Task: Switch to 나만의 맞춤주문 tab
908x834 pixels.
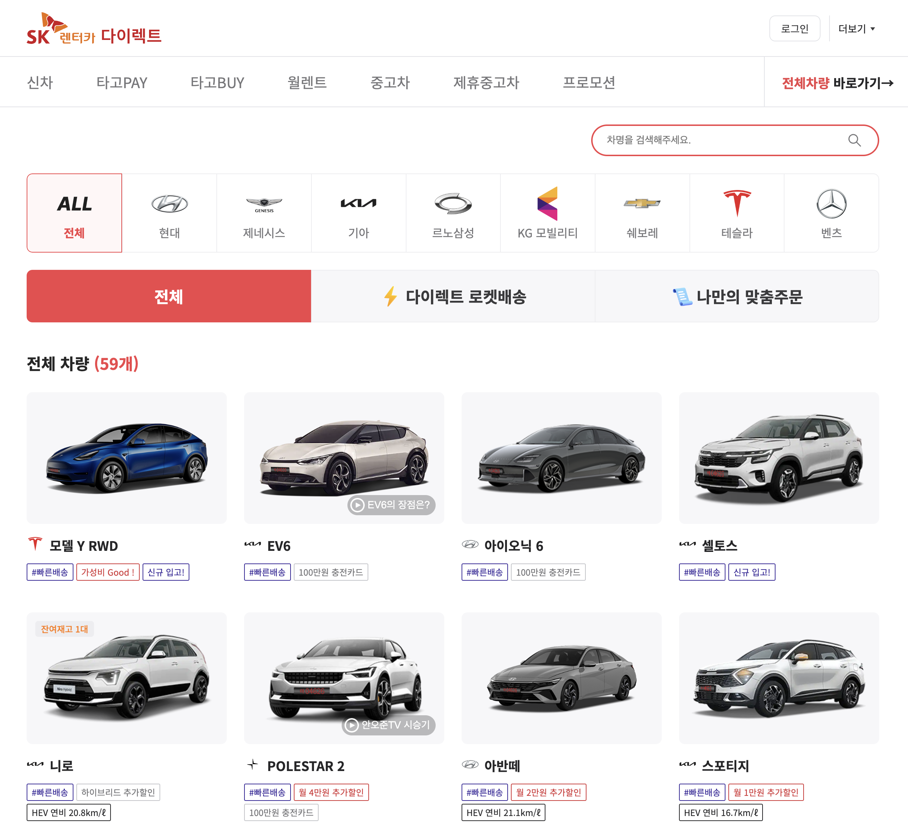Action: point(736,296)
